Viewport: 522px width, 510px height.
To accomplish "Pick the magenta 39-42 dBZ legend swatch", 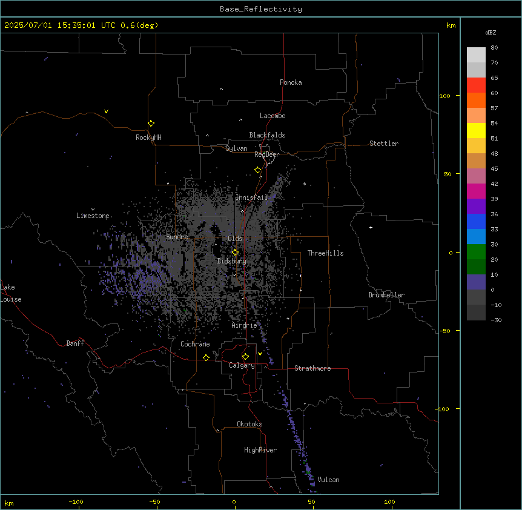I will pyautogui.click(x=476, y=191).
